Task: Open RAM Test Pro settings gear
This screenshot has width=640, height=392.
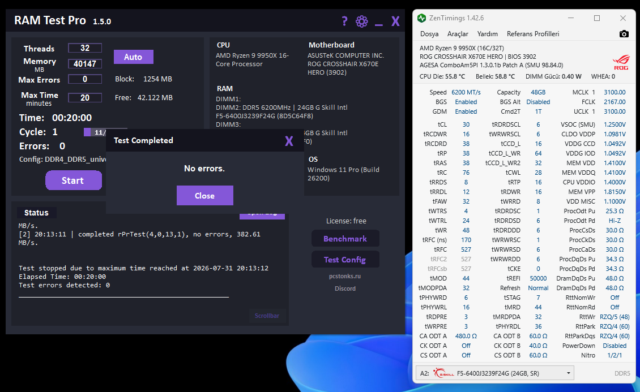Action: coord(362,21)
